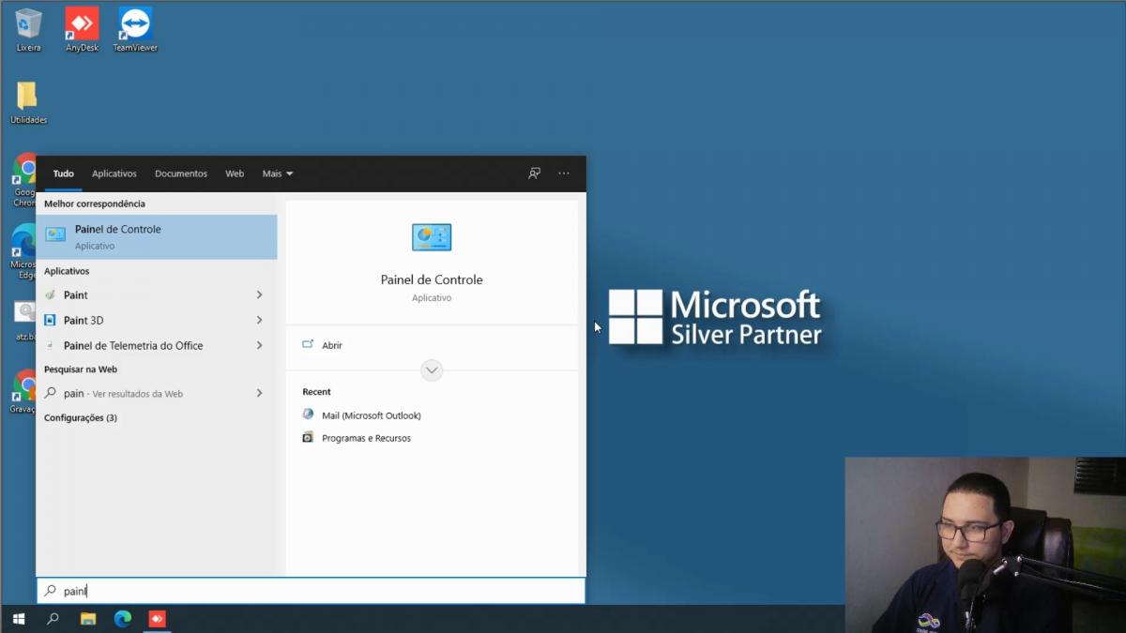Expand Painel de Telemetria do Office arrow
The height and width of the screenshot is (633, 1126).
[x=259, y=345]
